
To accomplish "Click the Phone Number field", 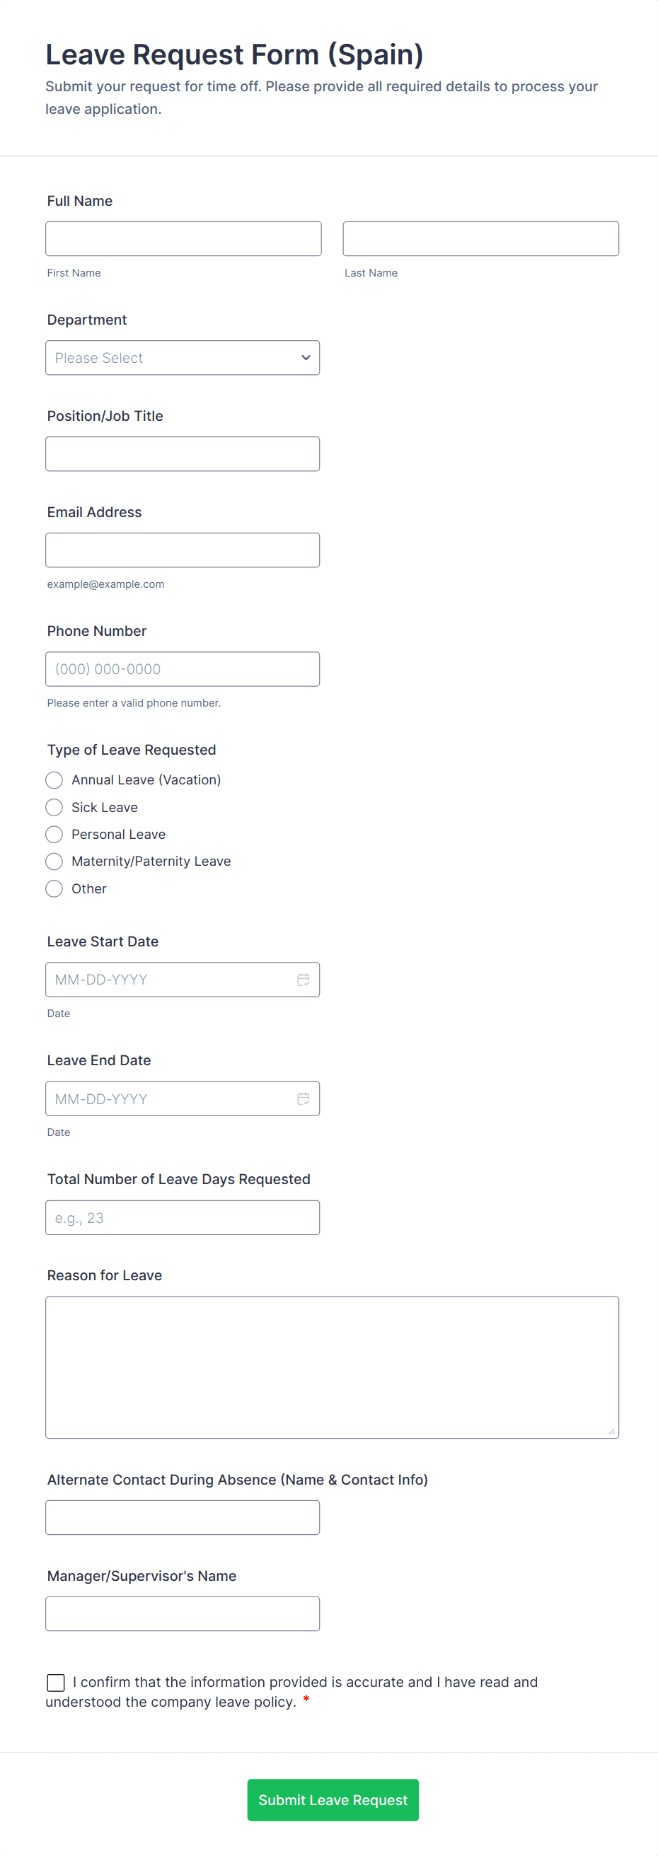I will click(183, 668).
